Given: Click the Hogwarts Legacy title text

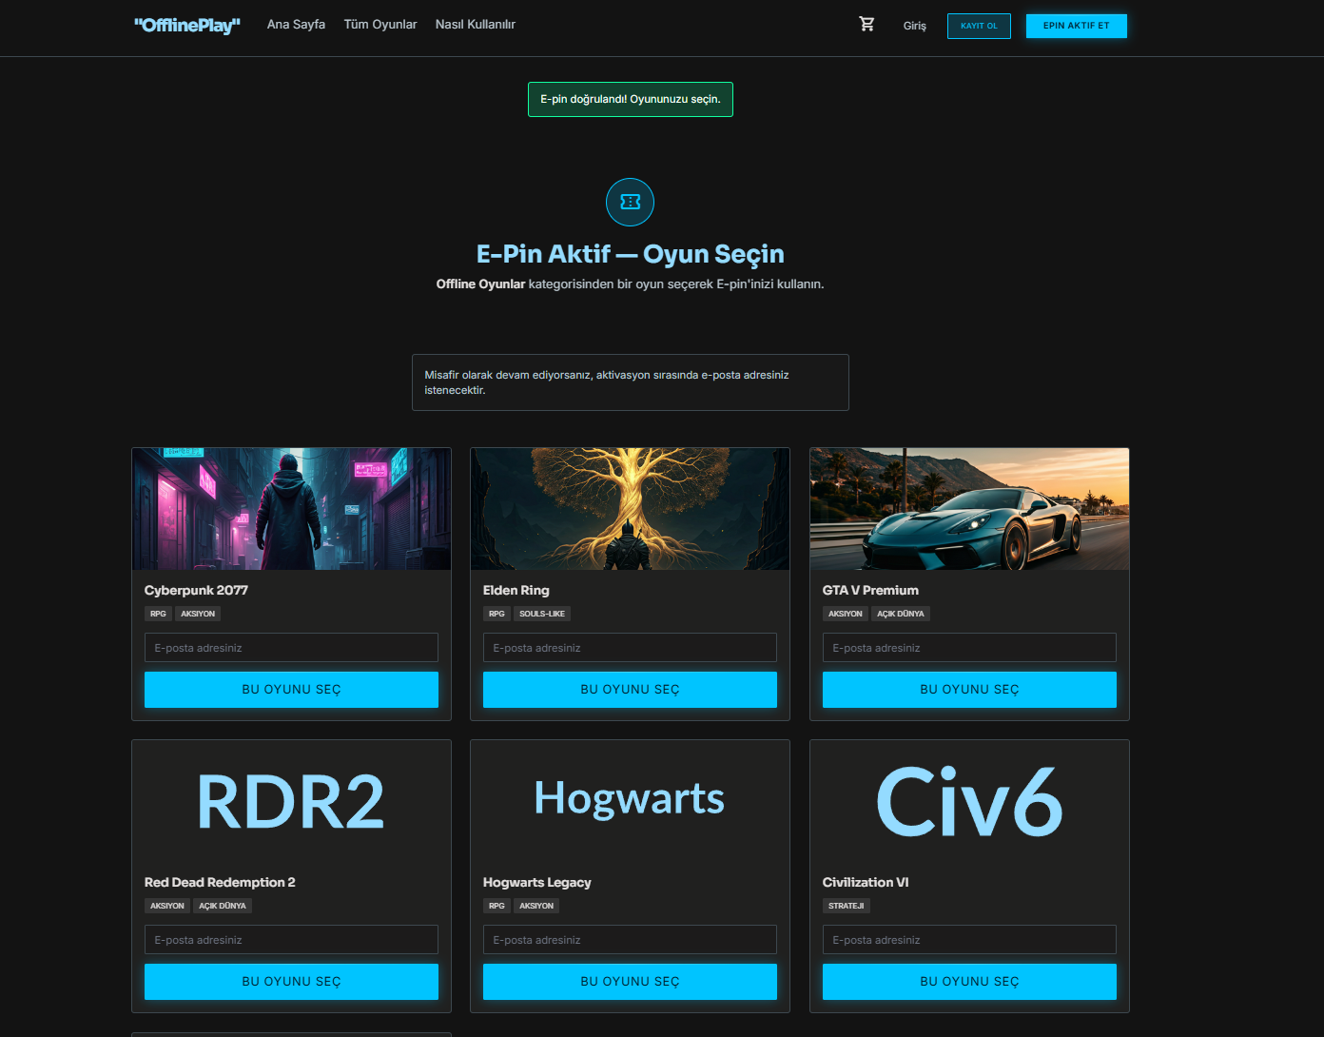Looking at the screenshot, I should (537, 883).
